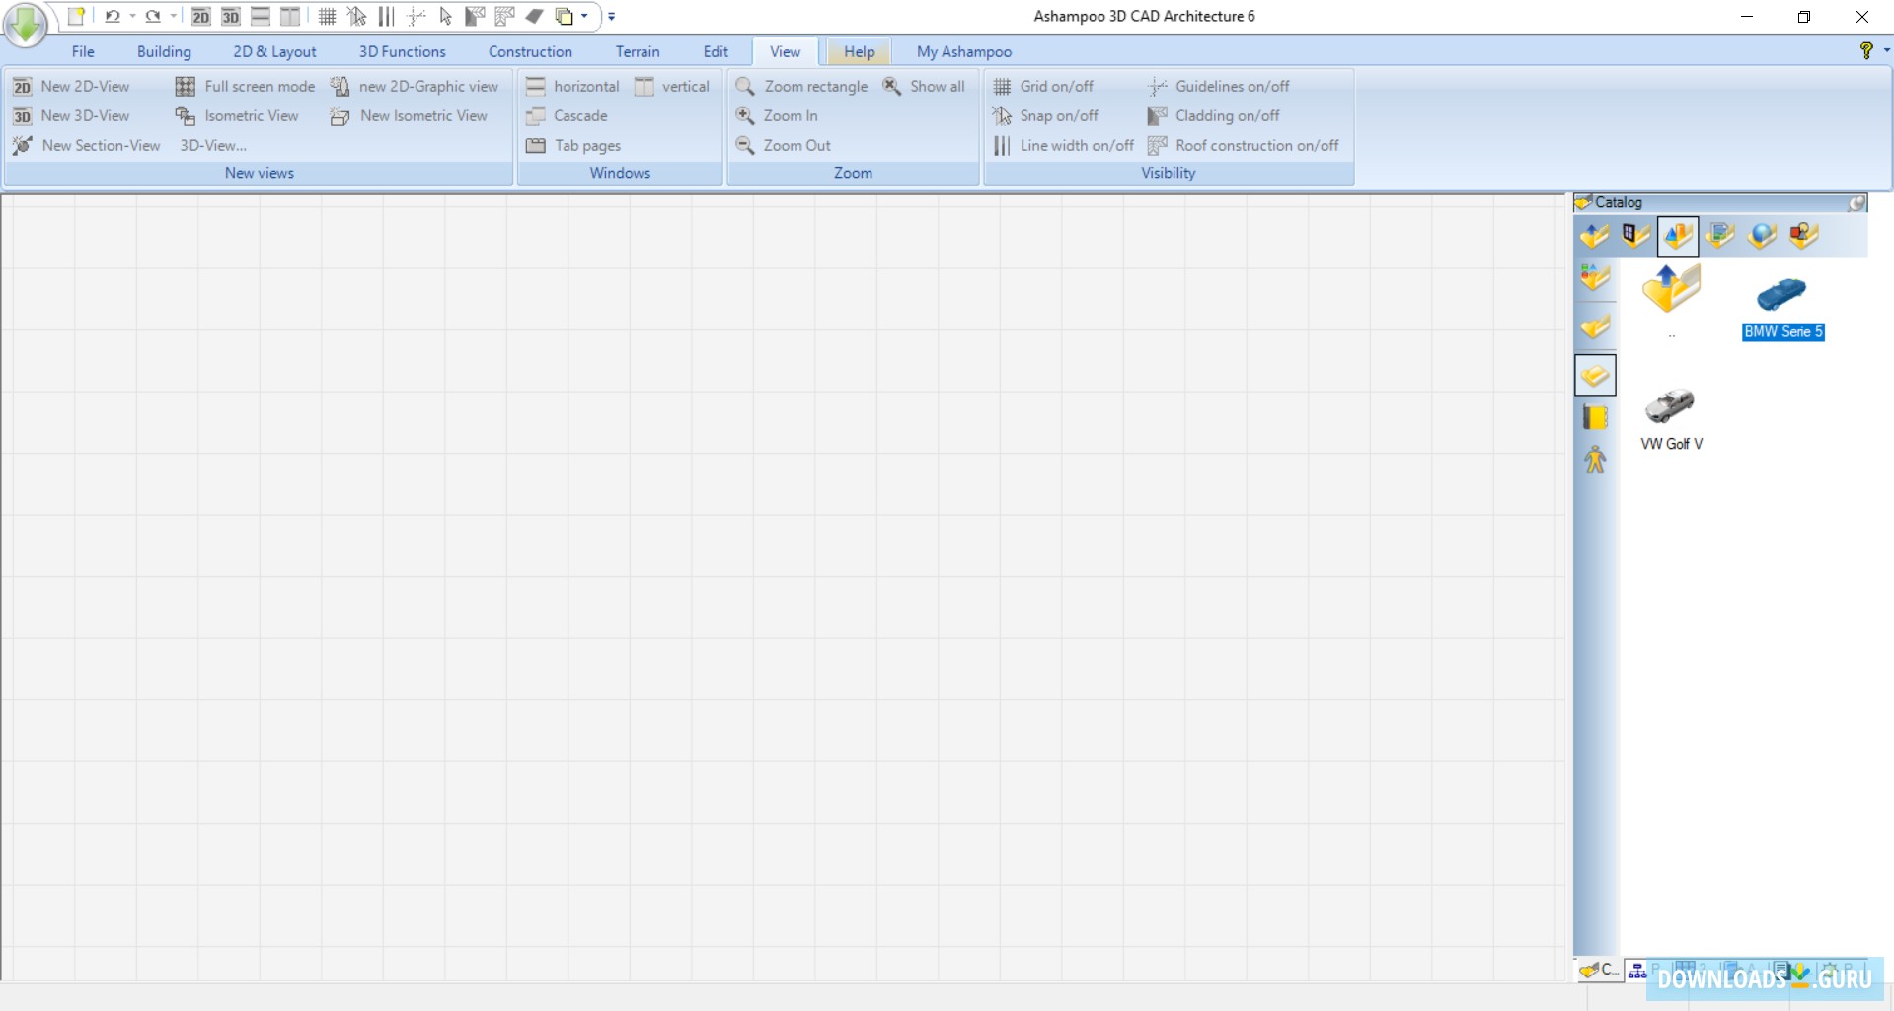
Task: Click the new document icon in quick toolbar
Action: pos(76,16)
